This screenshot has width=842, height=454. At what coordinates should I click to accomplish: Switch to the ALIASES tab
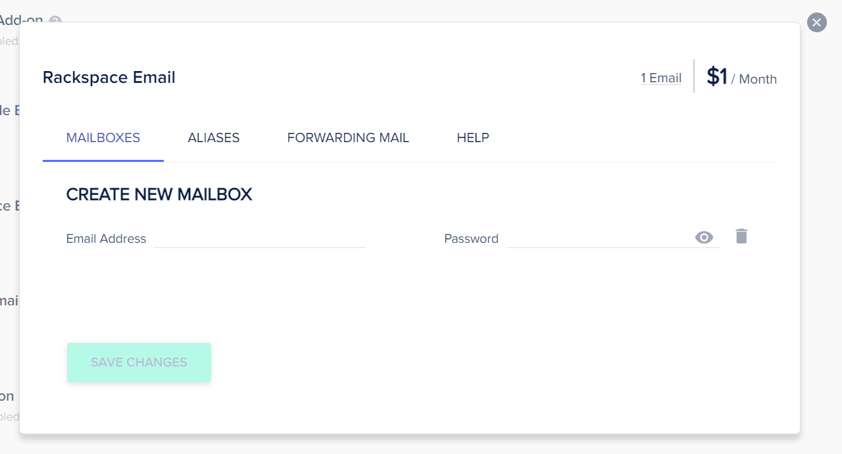click(213, 138)
